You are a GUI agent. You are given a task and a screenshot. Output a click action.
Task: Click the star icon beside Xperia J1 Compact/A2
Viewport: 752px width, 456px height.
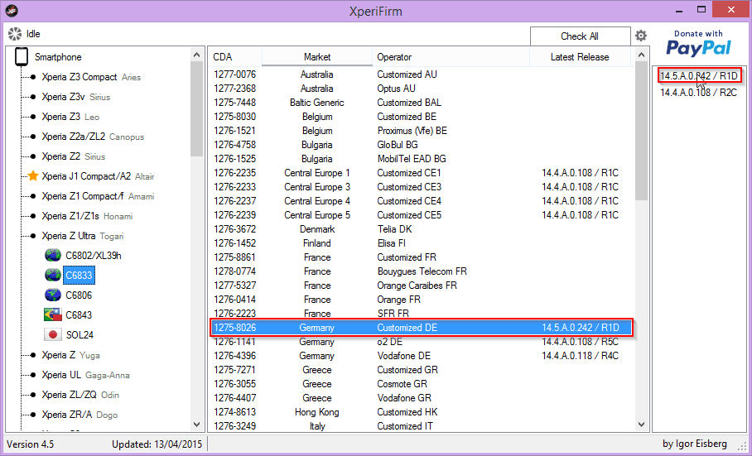click(32, 176)
